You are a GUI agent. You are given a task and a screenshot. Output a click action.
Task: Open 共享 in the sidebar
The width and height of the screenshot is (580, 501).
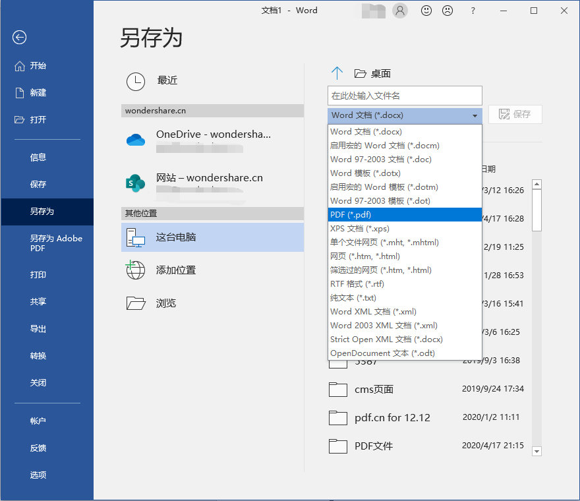[x=47, y=301]
